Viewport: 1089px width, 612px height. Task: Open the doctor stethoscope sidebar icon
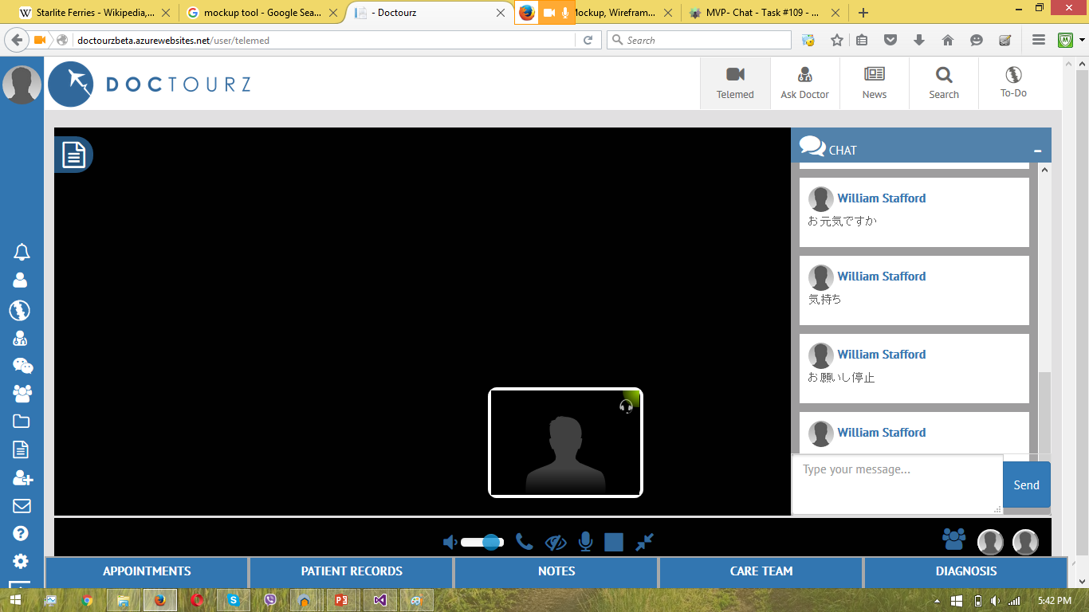pos(21,338)
